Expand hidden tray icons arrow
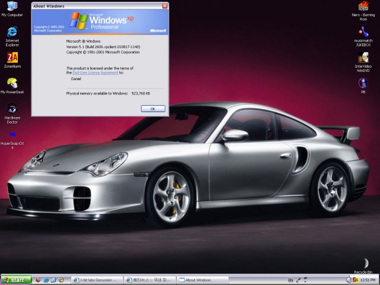The height and width of the screenshot is (285, 380). pos(349,280)
